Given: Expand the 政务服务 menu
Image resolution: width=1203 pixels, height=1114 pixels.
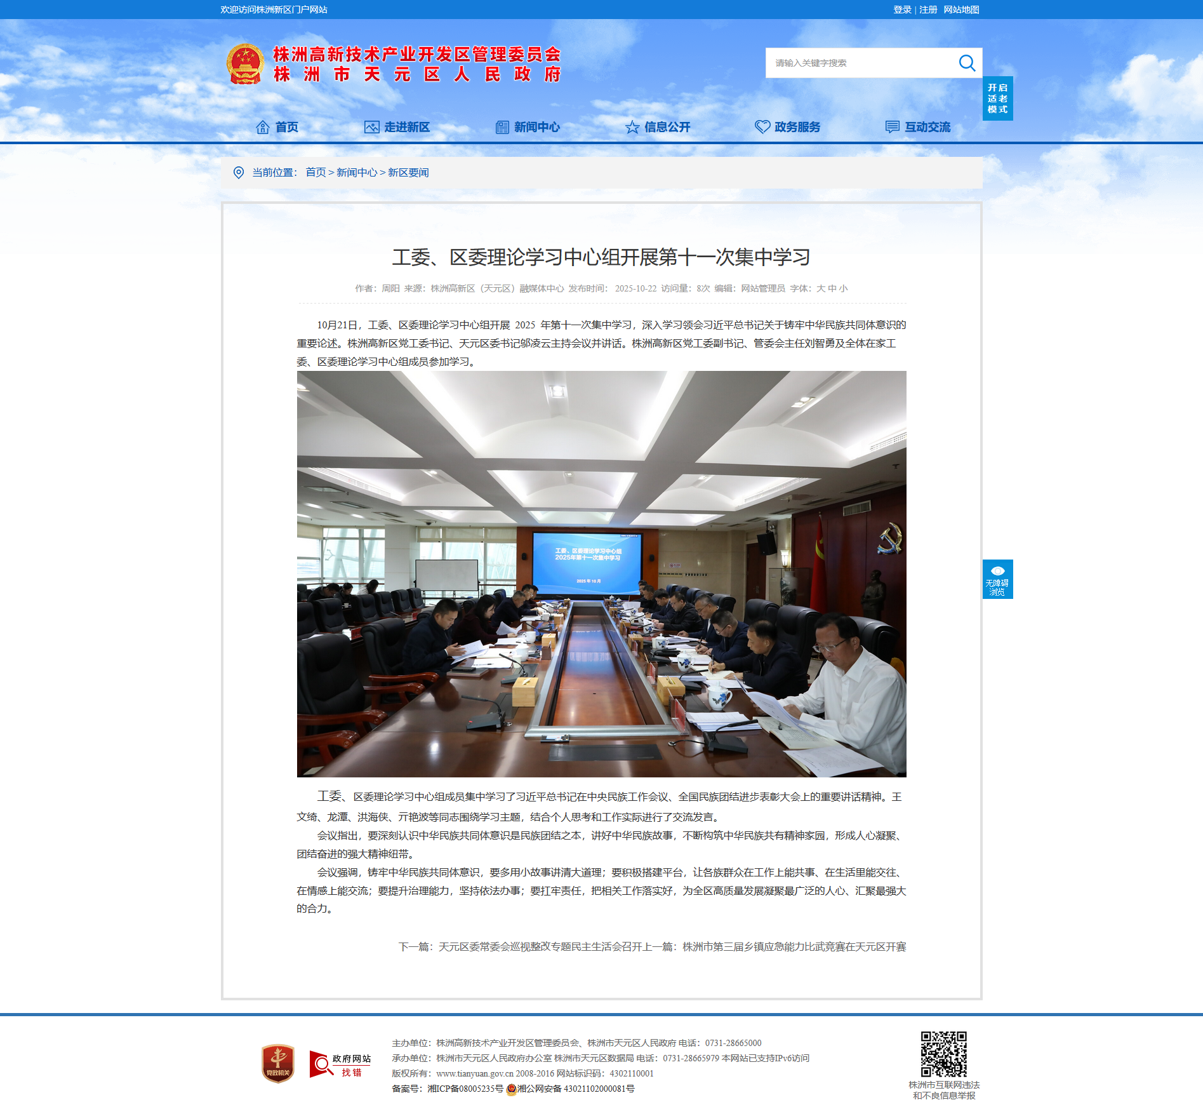Looking at the screenshot, I should [x=788, y=127].
